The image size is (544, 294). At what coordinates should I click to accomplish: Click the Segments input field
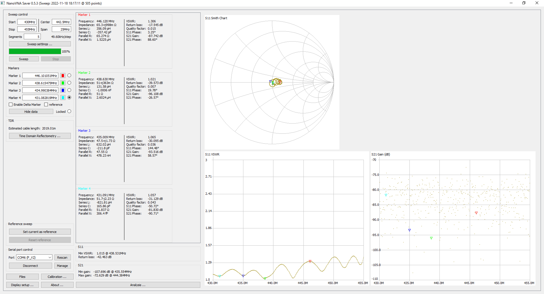pos(32,37)
